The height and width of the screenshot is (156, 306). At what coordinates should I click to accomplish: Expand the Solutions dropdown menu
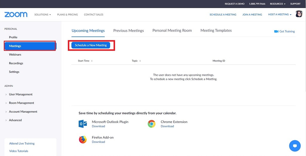click(x=42, y=15)
